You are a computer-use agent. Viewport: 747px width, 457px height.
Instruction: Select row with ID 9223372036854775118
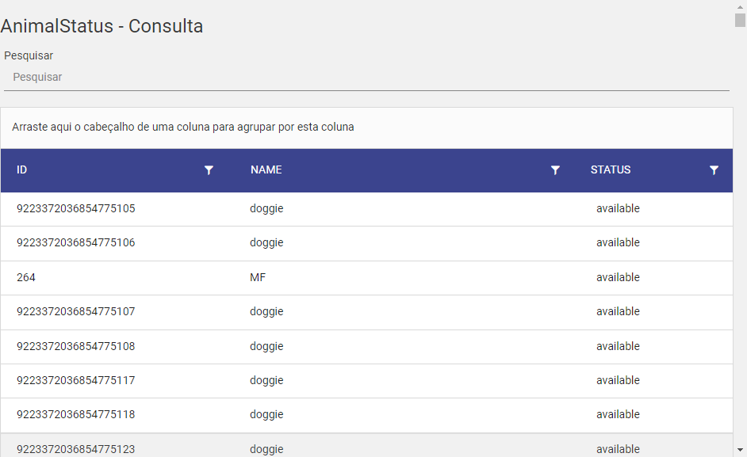pyautogui.click(x=366, y=415)
